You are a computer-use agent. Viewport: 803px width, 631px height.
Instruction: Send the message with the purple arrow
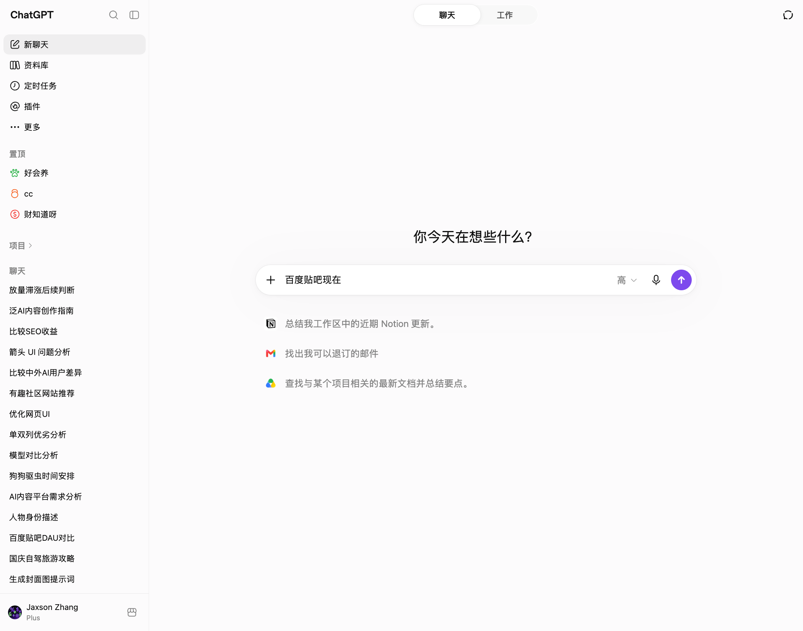681,280
